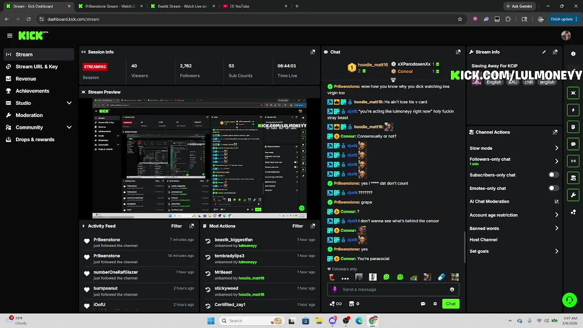Pop out the Chat panel
The image size is (583, 328).
[x=458, y=52]
